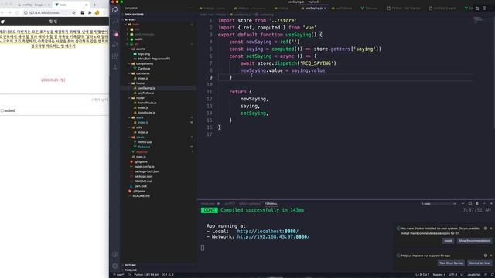This screenshot has height=278, width=495.
Task: Open a new browser tab
Action: [94, 5]
